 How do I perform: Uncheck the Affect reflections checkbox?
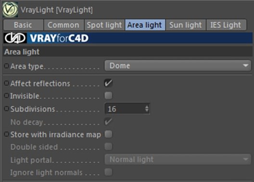[x=108, y=83]
